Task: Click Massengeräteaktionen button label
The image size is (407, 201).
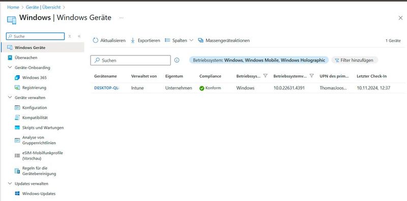Action: coord(227,41)
